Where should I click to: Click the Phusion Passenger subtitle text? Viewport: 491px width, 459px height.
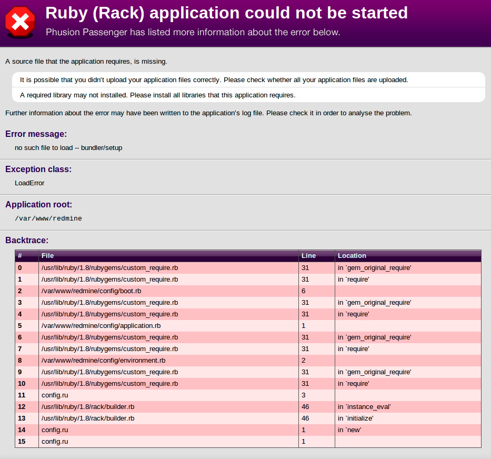tap(193, 32)
